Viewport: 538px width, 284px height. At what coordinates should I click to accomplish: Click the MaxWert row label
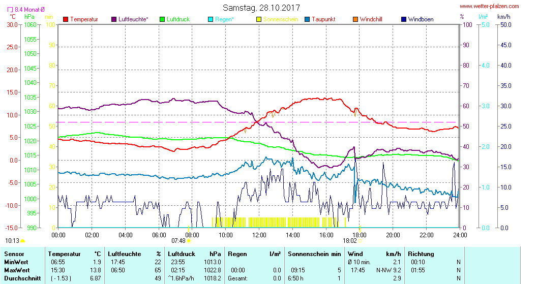pos(17,270)
